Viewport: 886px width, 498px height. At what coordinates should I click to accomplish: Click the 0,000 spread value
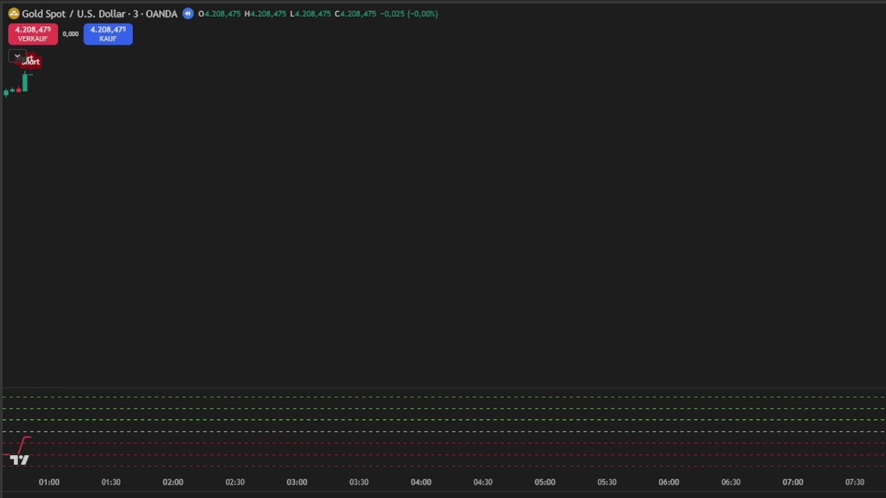coord(71,34)
